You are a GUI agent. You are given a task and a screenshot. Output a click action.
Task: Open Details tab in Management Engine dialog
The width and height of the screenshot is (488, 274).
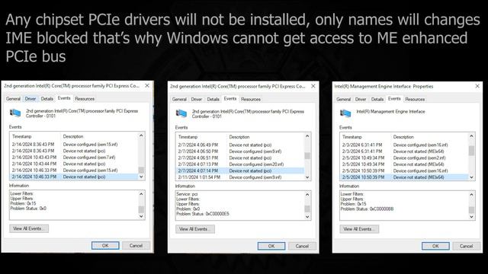pyautogui.click(x=377, y=100)
